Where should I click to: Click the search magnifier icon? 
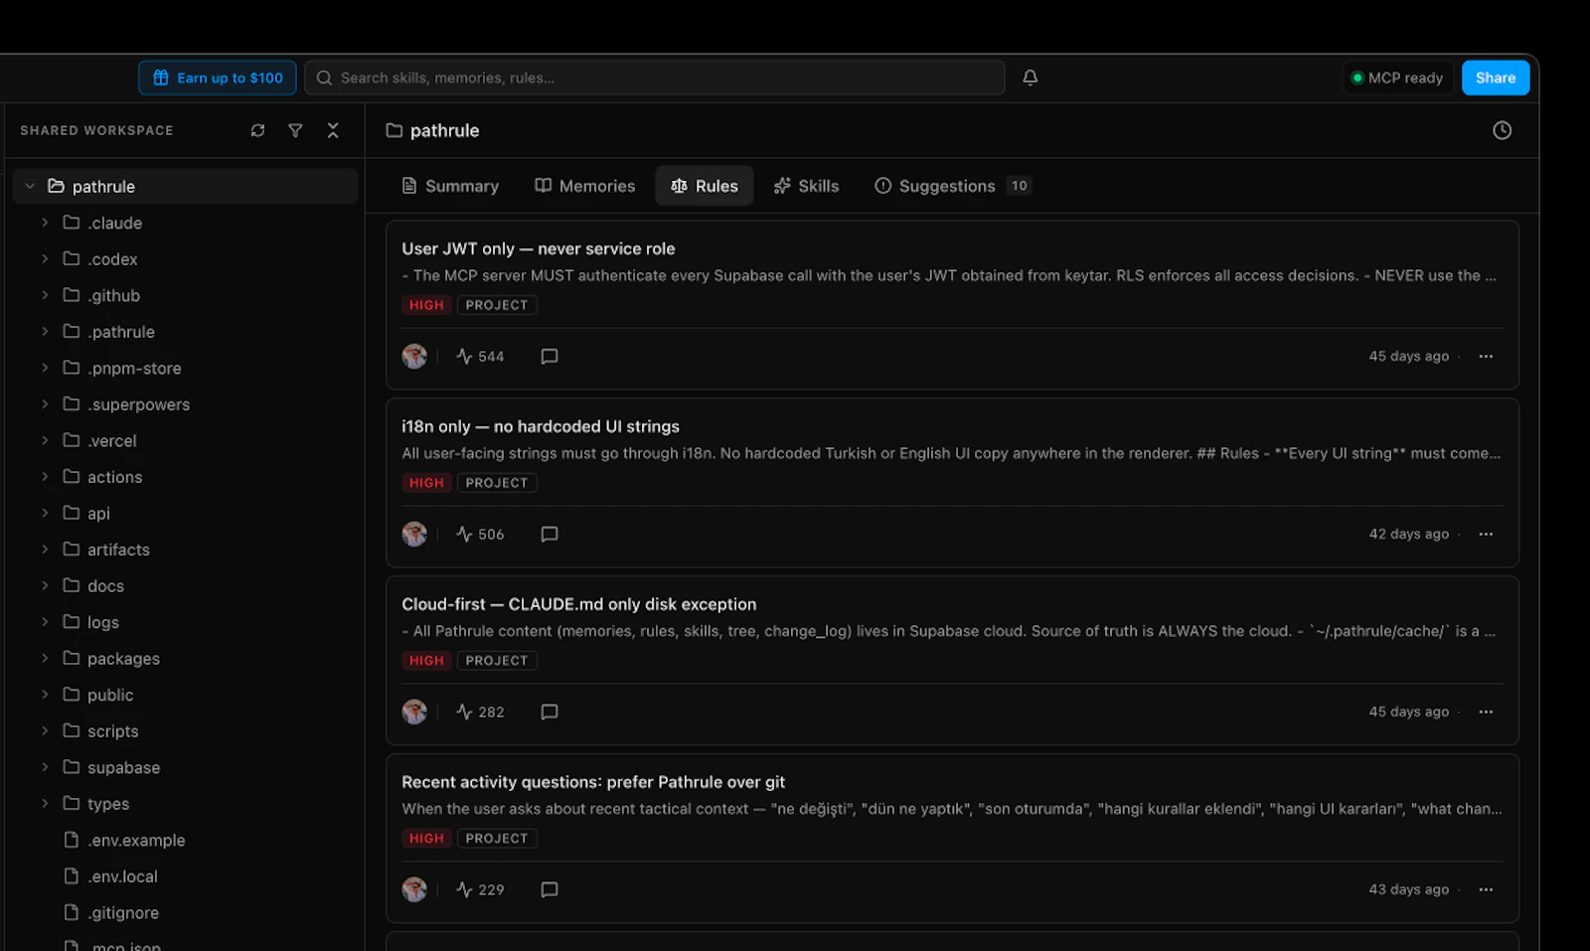pos(324,78)
